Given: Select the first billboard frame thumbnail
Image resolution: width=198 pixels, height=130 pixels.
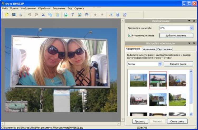Looking at the screenshot, I should click(x=138, y=80).
